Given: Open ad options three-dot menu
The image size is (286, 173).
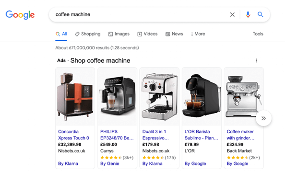Looking at the screenshot, I should (256, 60).
